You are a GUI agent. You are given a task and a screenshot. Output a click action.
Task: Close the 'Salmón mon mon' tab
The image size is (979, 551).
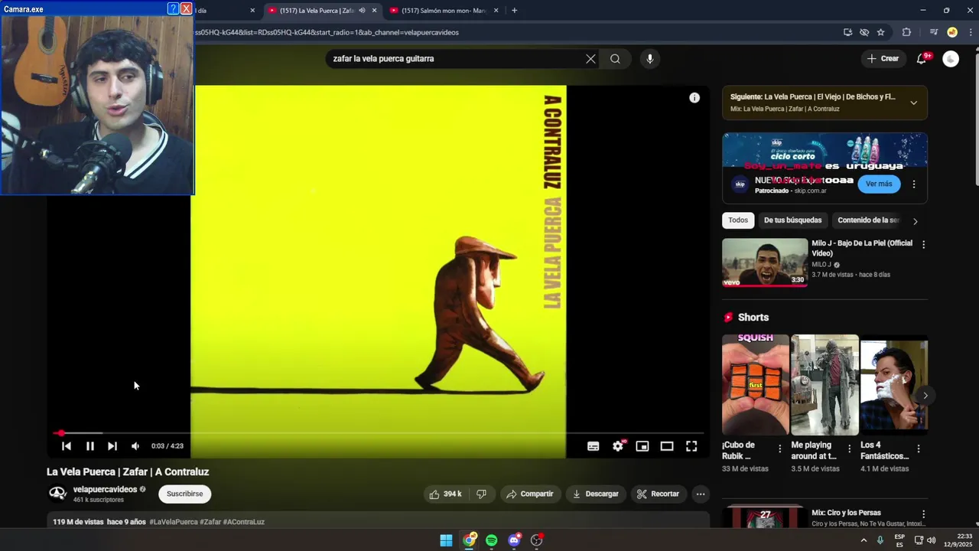[x=496, y=11]
